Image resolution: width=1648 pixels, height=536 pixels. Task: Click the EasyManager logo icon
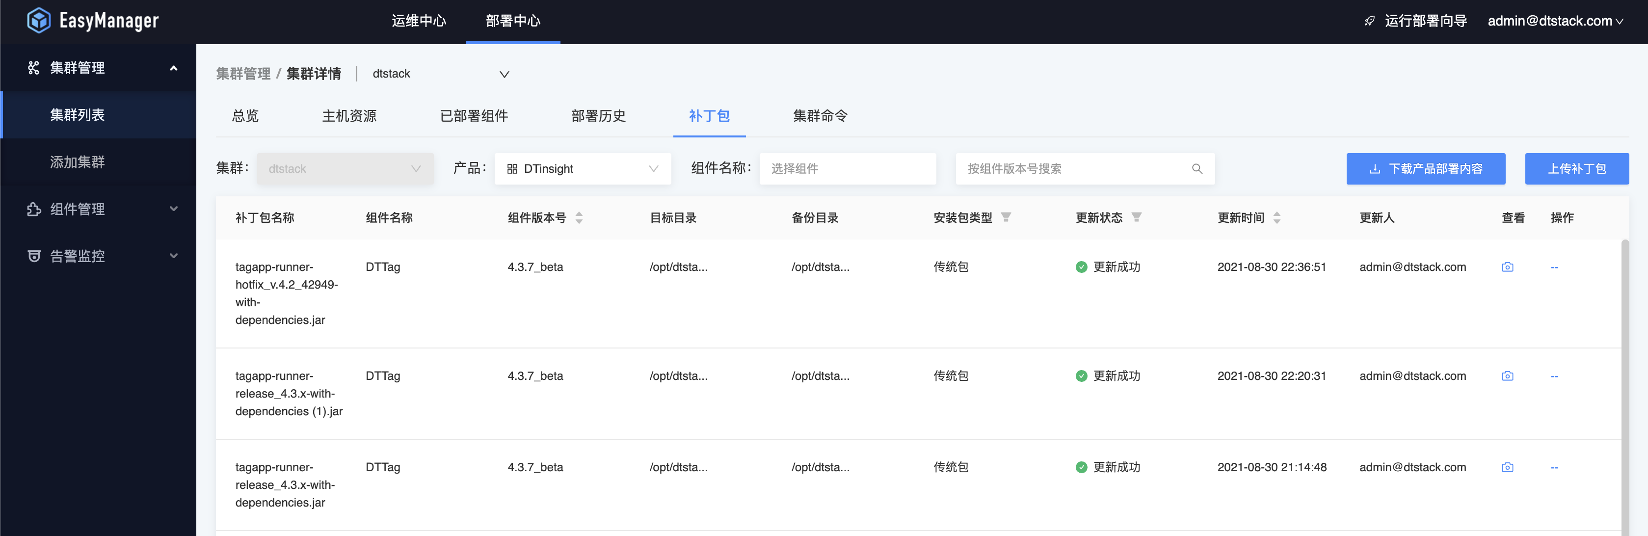coord(38,21)
